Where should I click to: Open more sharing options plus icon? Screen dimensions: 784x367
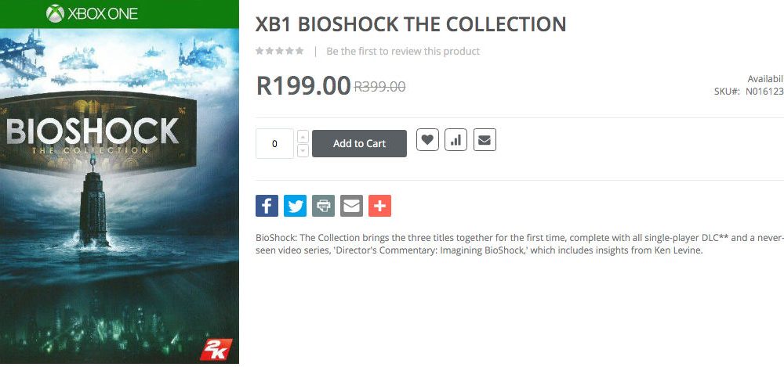(379, 206)
